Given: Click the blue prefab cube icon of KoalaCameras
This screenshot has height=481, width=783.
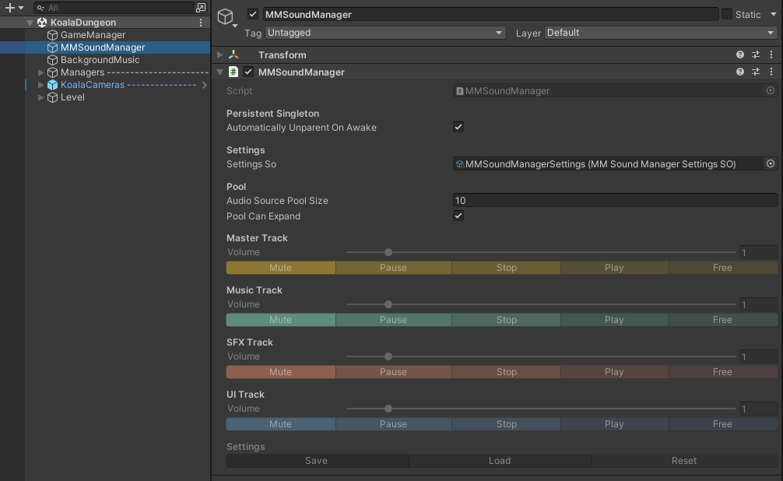Looking at the screenshot, I should 52,85.
